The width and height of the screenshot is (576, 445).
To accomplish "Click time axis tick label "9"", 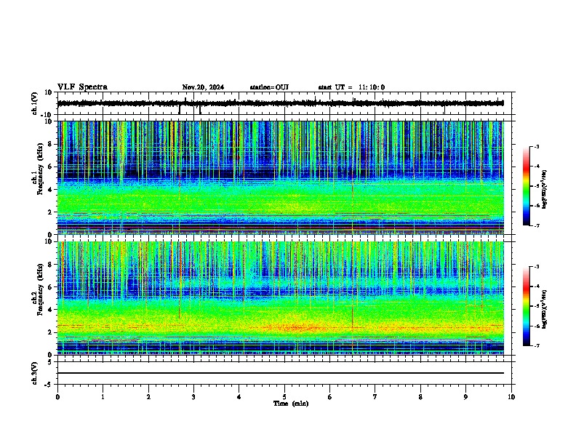I will click(465, 397).
